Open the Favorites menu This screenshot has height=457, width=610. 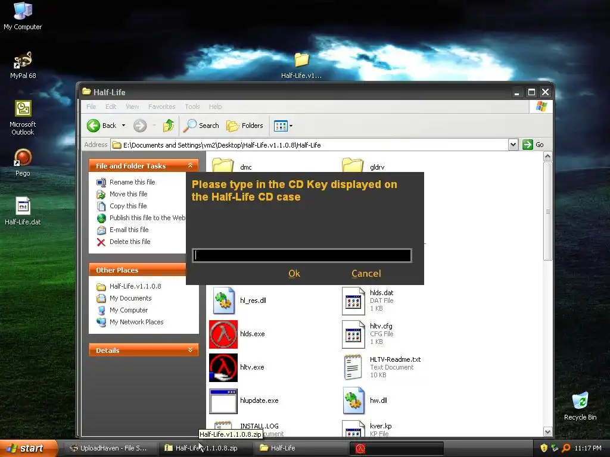(161, 107)
